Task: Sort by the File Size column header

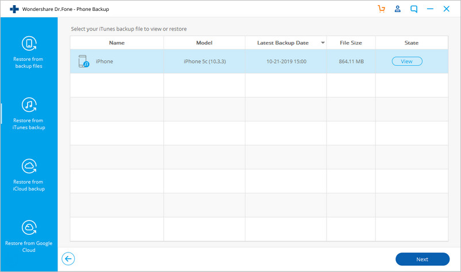Action: [x=351, y=43]
